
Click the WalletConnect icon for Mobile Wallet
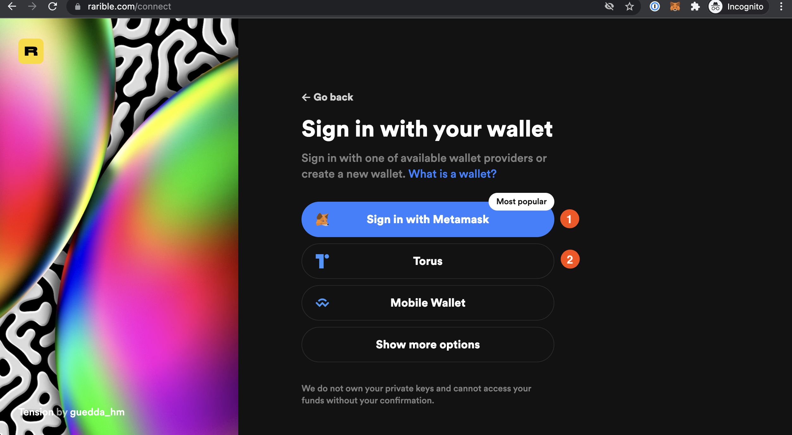pos(322,303)
